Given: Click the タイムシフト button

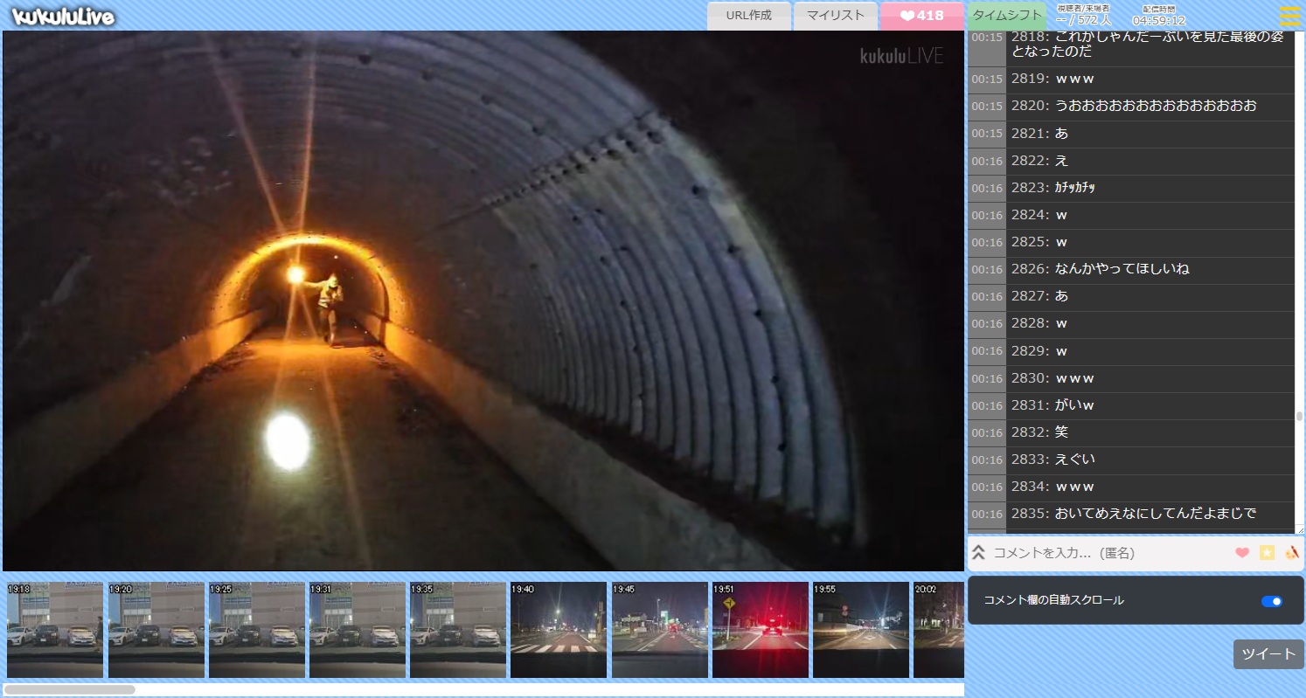Looking at the screenshot, I should click(x=1007, y=16).
